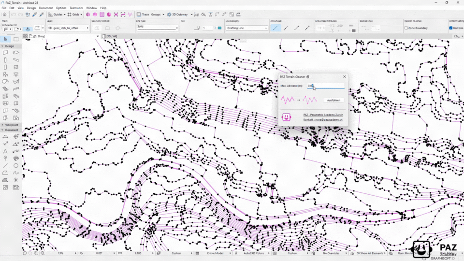Select the Column tool in the Design toolbox
The height and width of the screenshot is (261, 464).
(5, 60)
